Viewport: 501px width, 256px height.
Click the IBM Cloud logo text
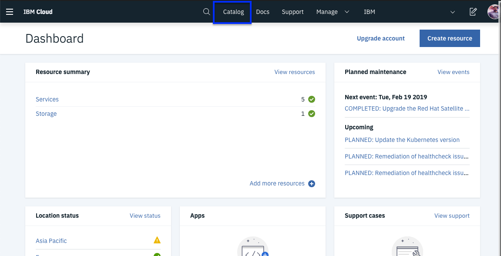tap(38, 12)
